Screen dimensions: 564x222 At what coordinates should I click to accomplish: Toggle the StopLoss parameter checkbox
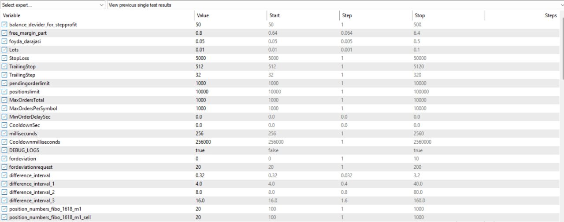(x=5, y=58)
